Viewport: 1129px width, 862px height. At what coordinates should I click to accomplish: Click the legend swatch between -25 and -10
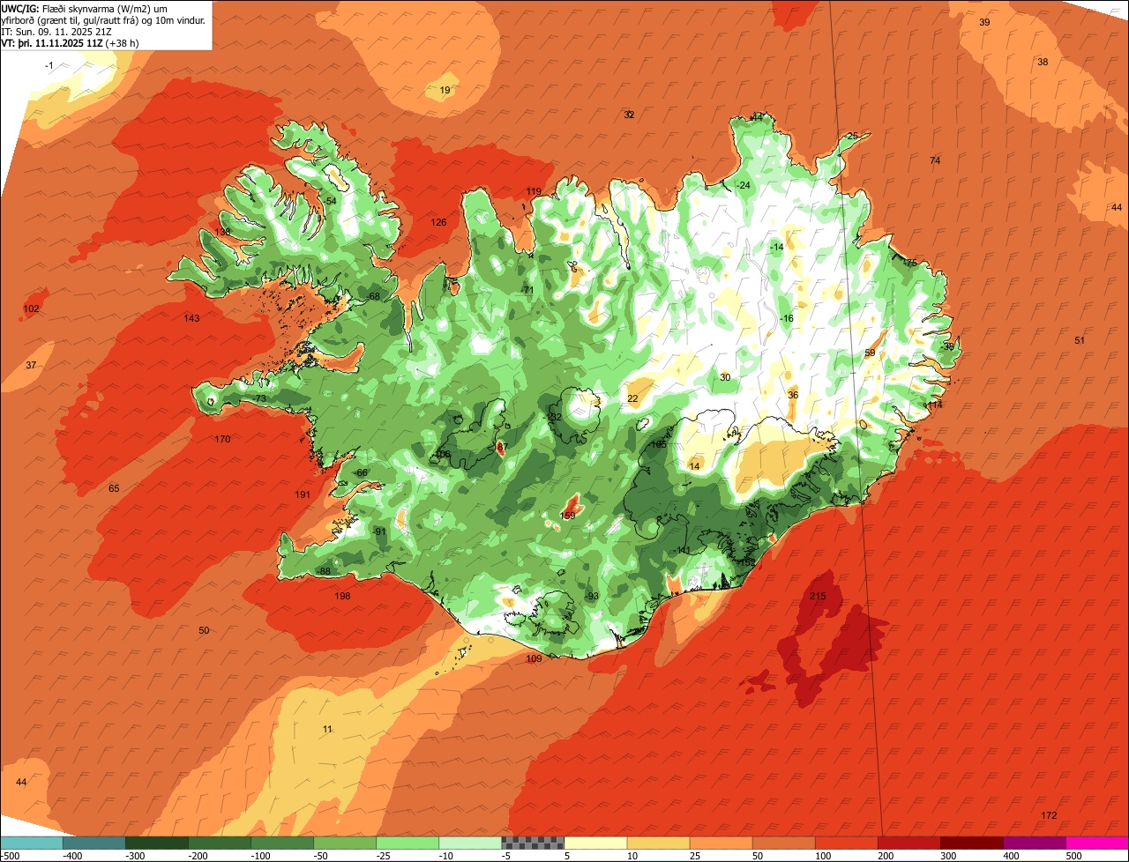tap(407, 843)
